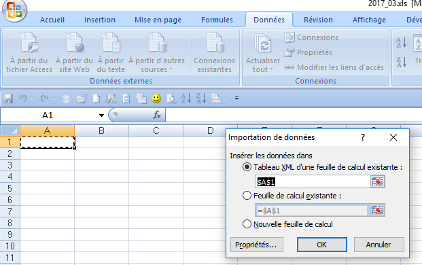Open Propriétés in ribbon Connexions group

point(308,52)
